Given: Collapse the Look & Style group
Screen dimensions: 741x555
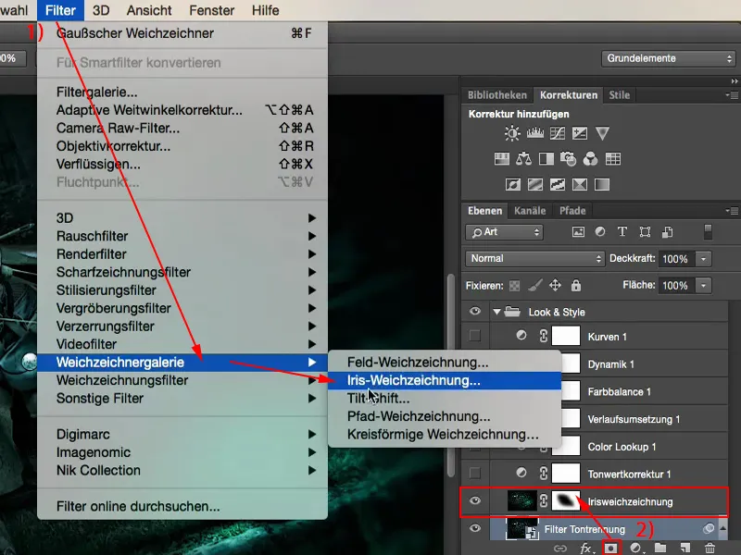Looking at the screenshot, I should (x=496, y=312).
